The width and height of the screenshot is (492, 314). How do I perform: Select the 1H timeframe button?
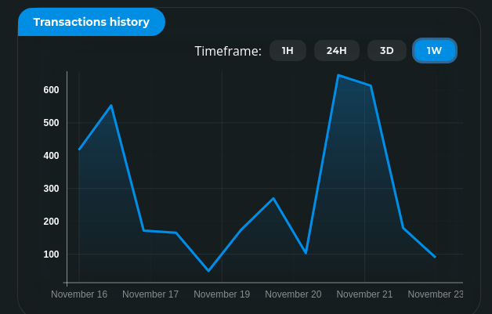(x=288, y=50)
